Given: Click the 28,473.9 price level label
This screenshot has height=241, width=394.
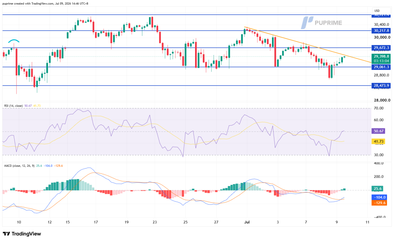Looking at the screenshot, I should tap(381, 86).
